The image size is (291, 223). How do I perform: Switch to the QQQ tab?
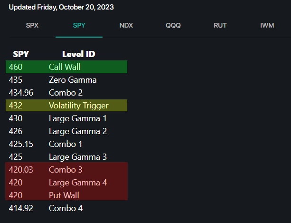tap(173, 25)
